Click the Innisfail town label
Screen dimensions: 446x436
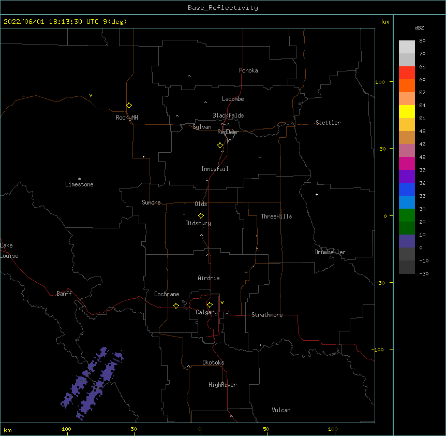tap(215, 169)
